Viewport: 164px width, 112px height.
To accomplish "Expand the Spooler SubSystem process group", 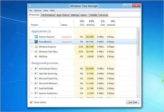I will coord(32,93).
